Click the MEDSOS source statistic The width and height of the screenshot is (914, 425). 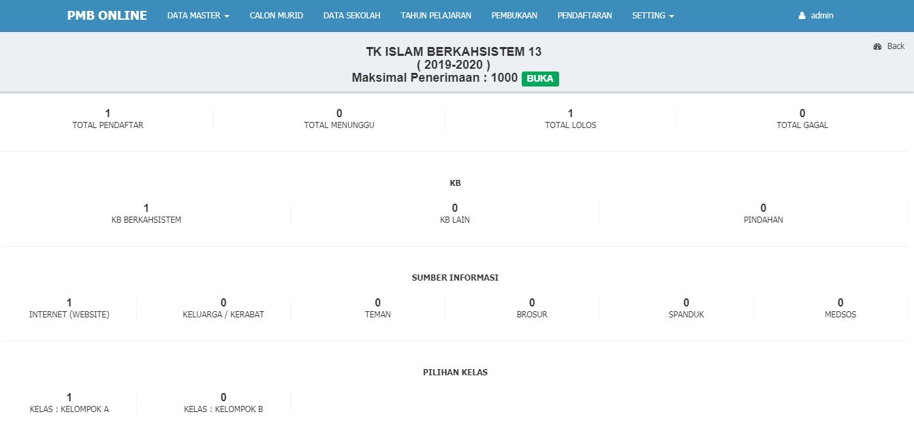(840, 309)
